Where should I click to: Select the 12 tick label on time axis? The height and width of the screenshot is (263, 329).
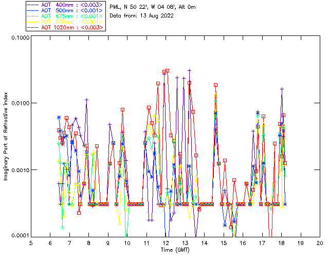pyautogui.click(x=166, y=242)
